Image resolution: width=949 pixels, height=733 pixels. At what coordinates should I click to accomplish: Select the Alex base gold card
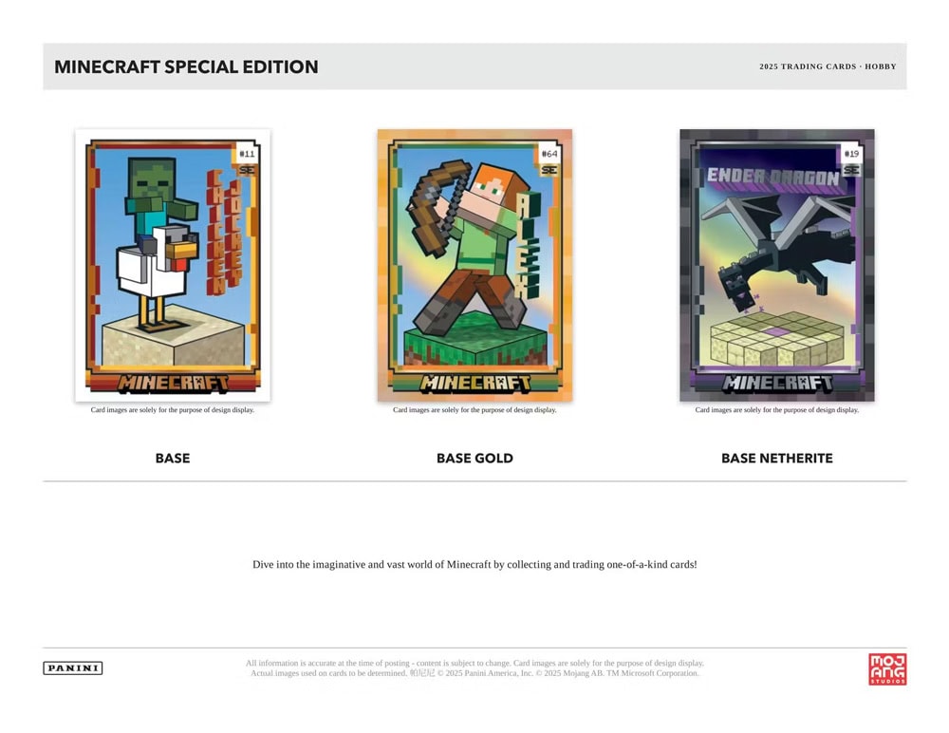pos(474,265)
